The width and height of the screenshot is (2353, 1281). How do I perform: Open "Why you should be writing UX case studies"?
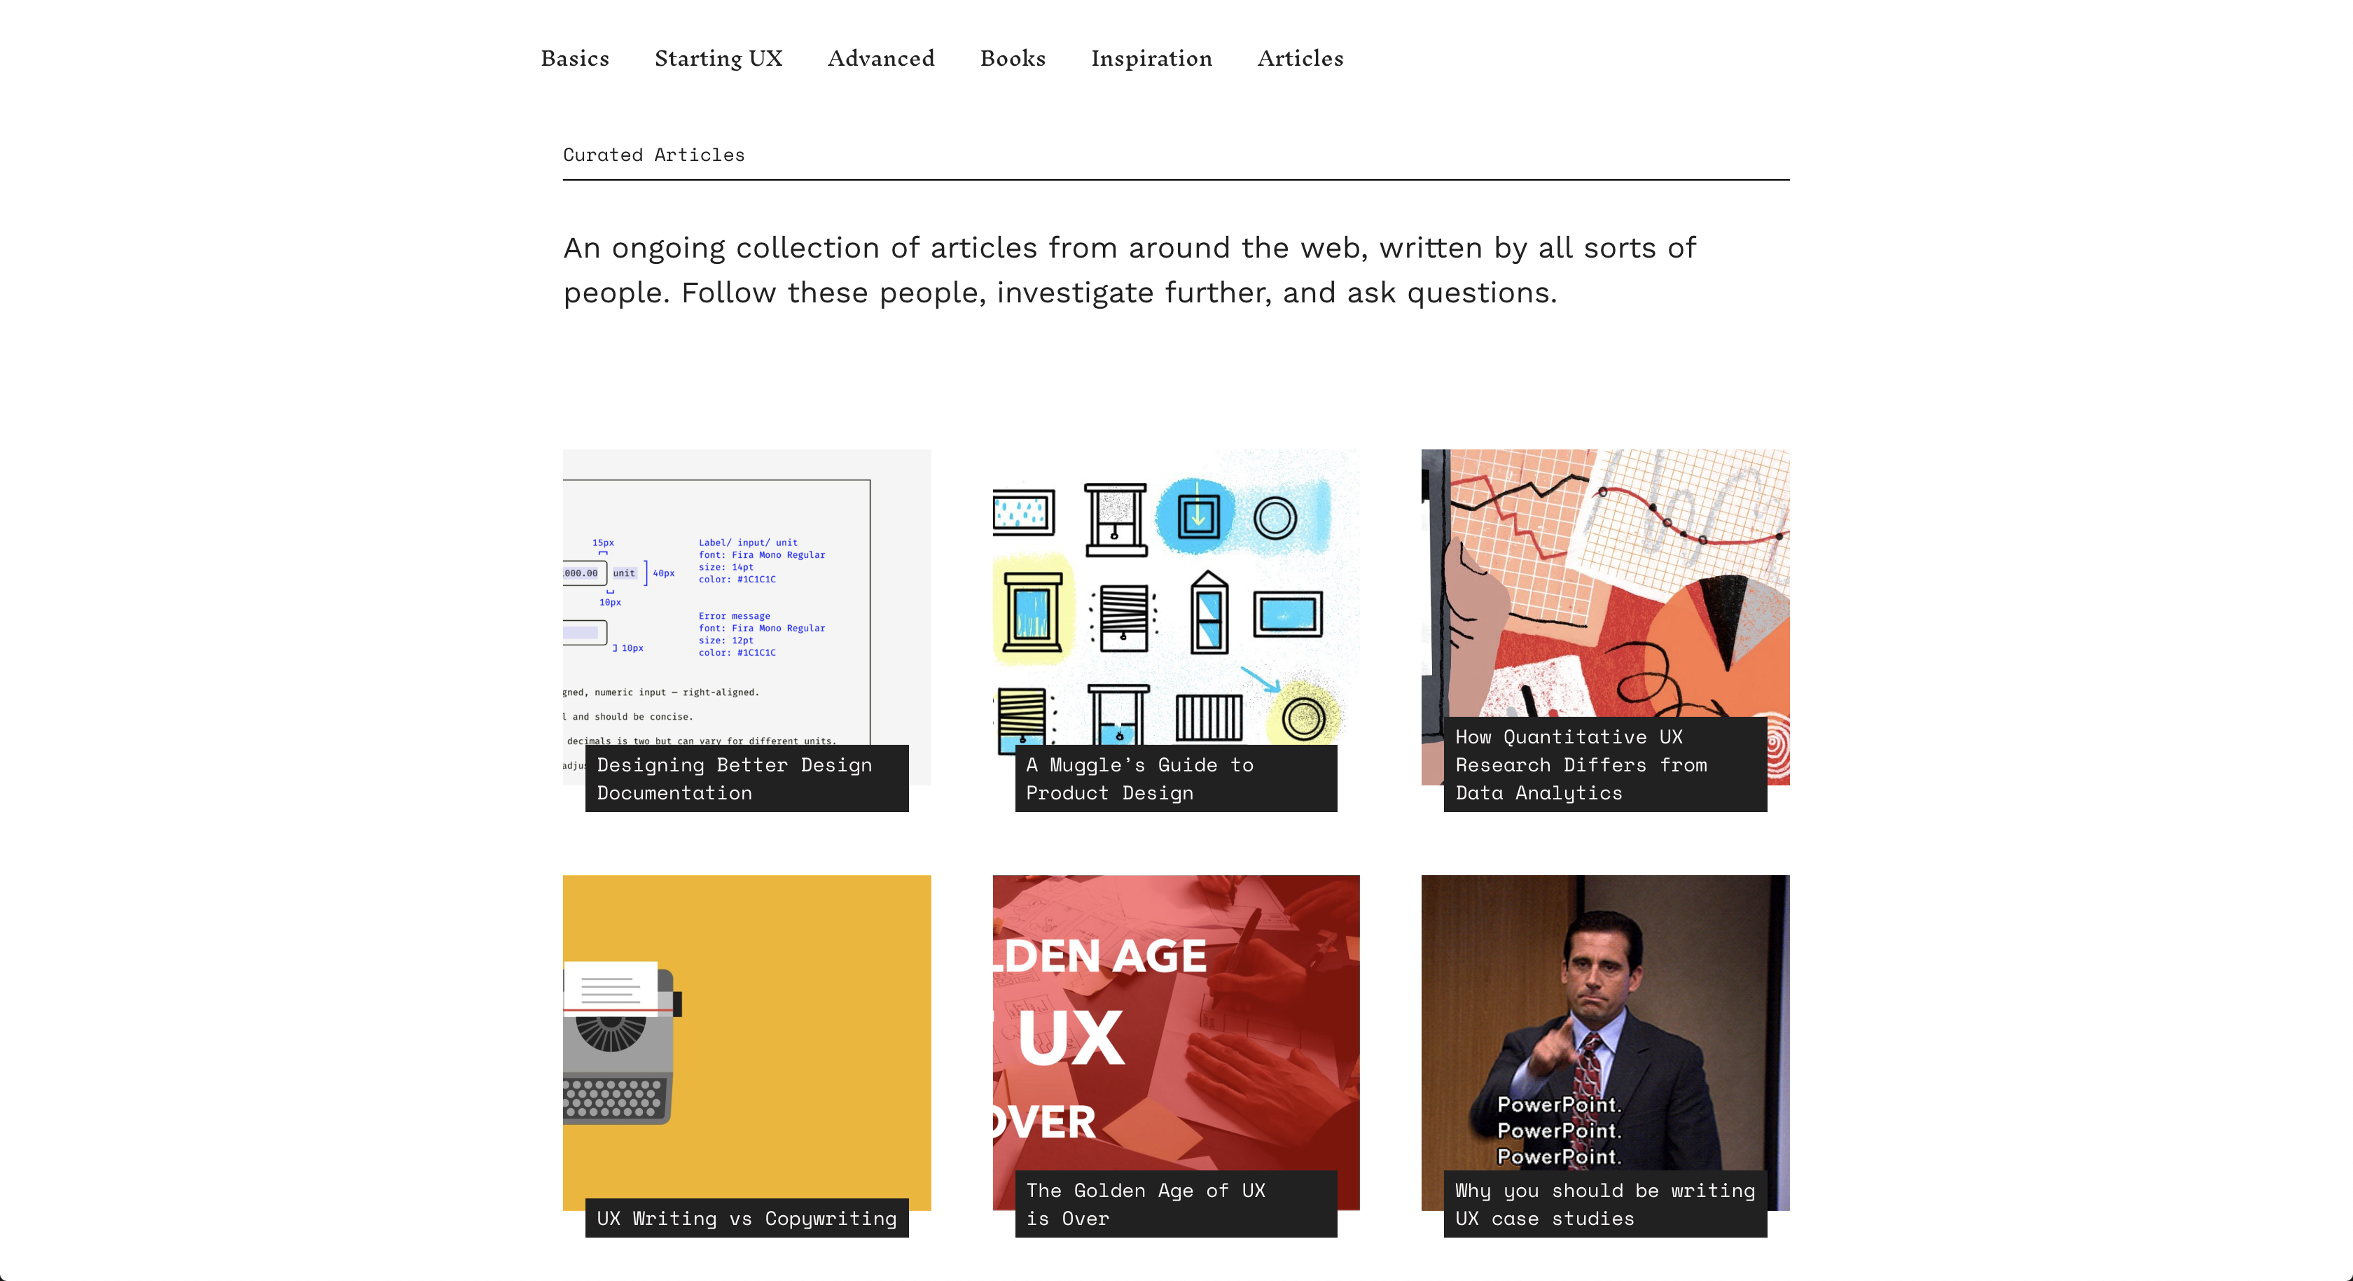click(1604, 1203)
